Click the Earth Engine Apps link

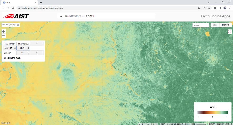pos(215,16)
